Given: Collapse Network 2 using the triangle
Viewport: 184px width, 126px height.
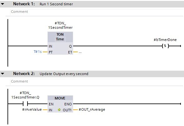Looking at the screenshot, I should pos(2,74).
